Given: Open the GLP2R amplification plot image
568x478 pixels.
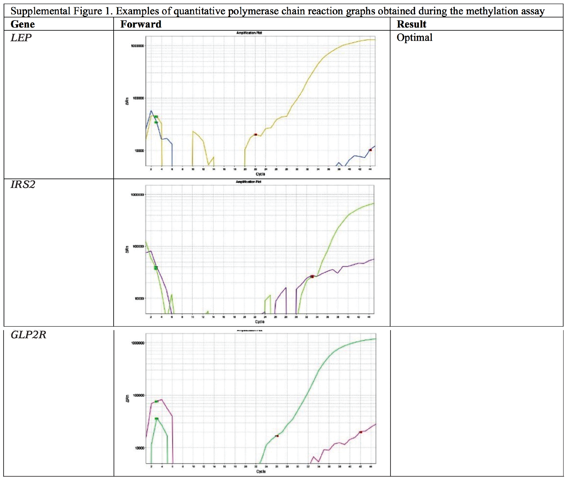Looking at the screenshot, I should [x=251, y=402].
